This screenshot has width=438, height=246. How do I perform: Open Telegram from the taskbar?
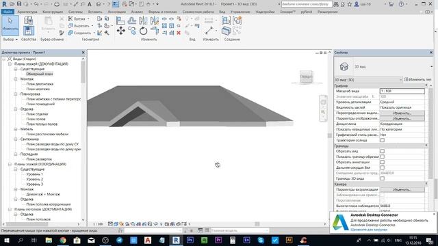119,240
